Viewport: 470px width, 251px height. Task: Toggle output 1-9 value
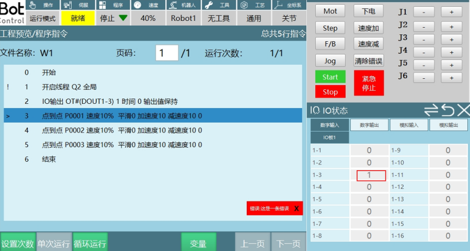click(448, 151)
